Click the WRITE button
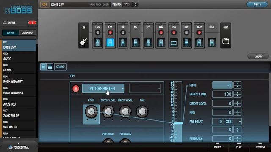271x152 pixels. (257, 5)
